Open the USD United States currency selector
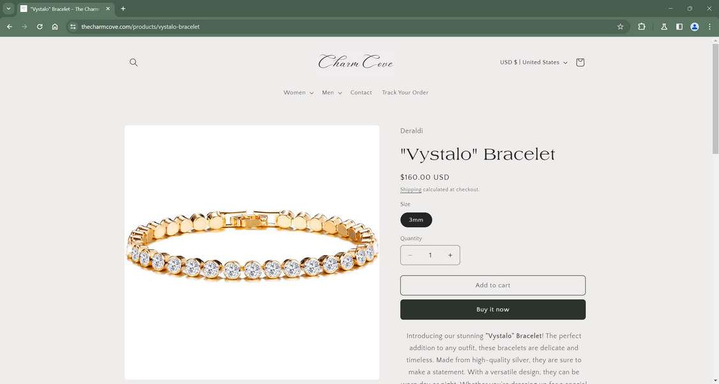 click(x=534, y=63)
